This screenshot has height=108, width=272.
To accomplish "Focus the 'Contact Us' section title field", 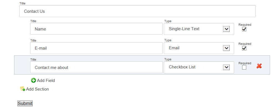I will click(138, 11).
